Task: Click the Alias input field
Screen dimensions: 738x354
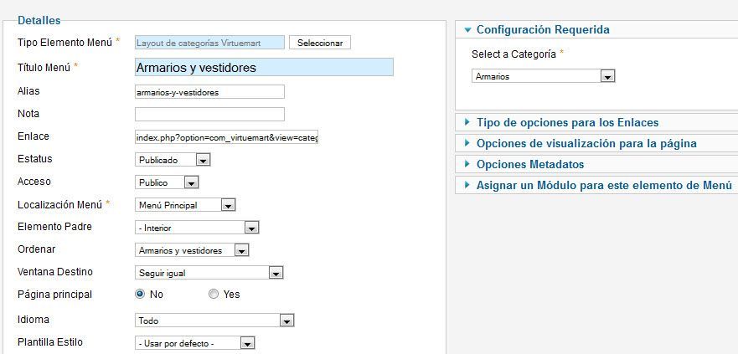Action: pos(210,92)
